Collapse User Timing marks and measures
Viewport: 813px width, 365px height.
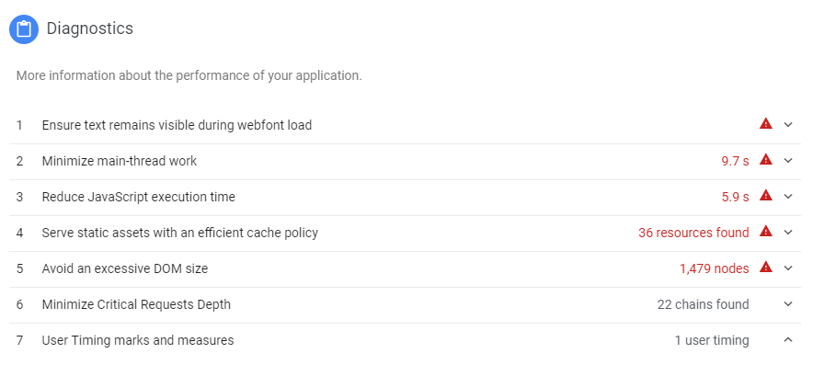click(x=789, y=339)
